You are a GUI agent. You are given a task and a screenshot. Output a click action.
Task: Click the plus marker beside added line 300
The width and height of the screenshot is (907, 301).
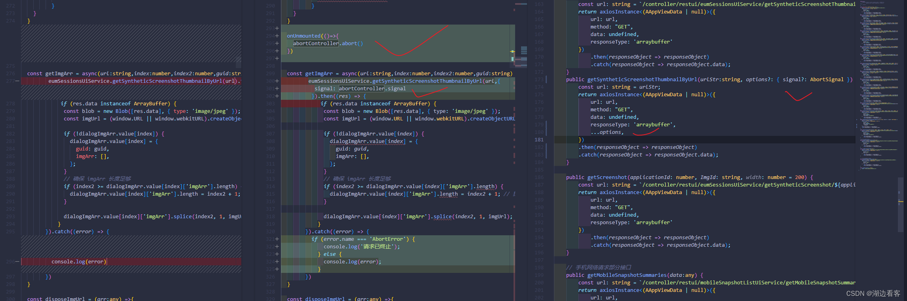coord(277,81)
